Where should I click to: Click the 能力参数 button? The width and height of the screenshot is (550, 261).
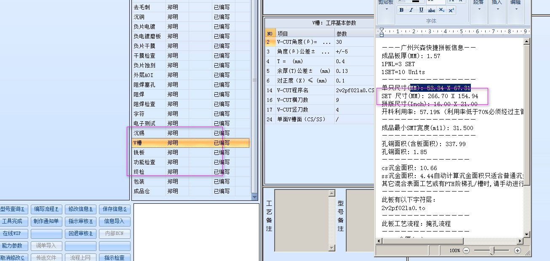[x=13, y=246]
